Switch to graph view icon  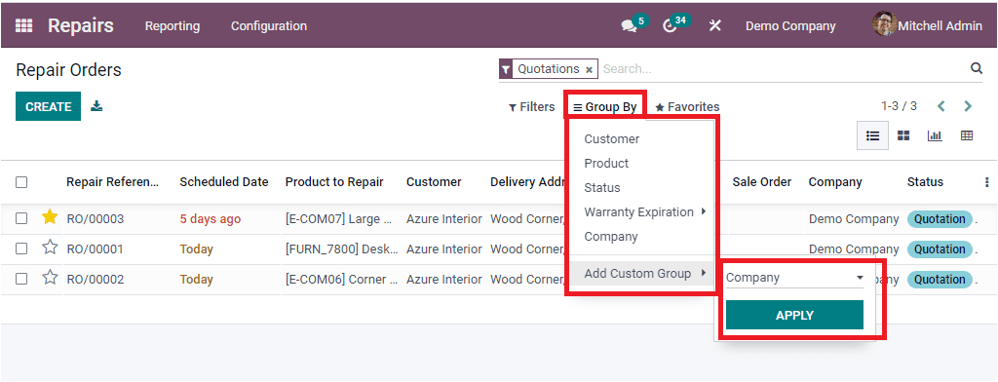[935, 135]
